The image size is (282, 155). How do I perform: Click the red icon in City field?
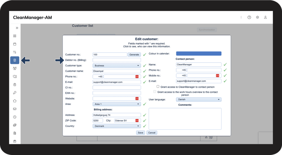point(137,120)
